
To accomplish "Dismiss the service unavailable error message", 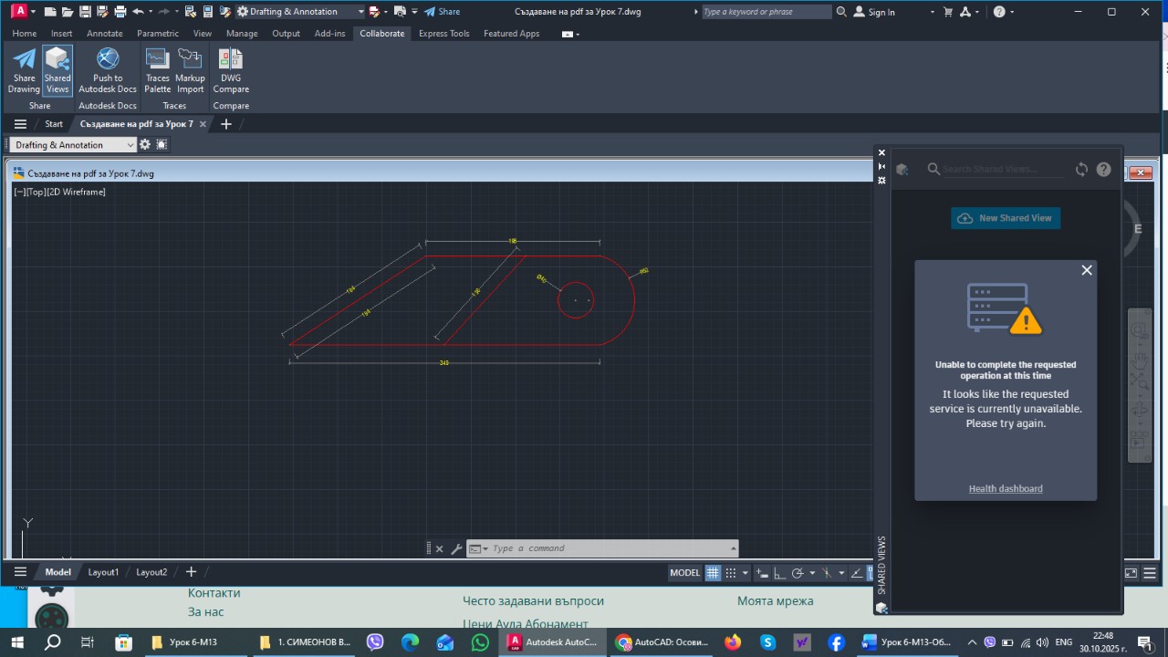I will tap(1086, 270).
